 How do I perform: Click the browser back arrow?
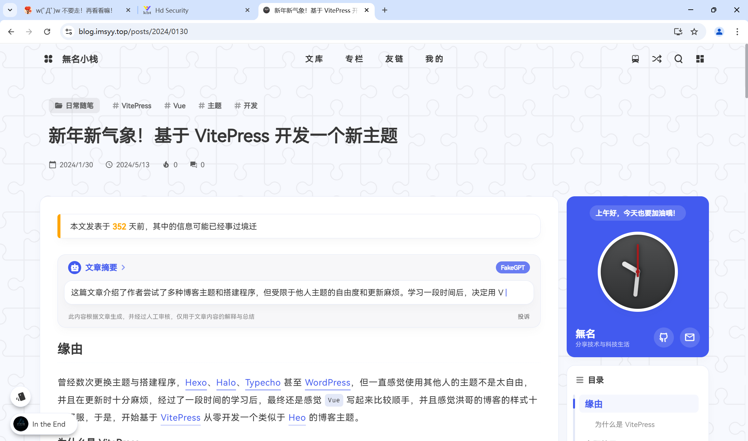11,32
